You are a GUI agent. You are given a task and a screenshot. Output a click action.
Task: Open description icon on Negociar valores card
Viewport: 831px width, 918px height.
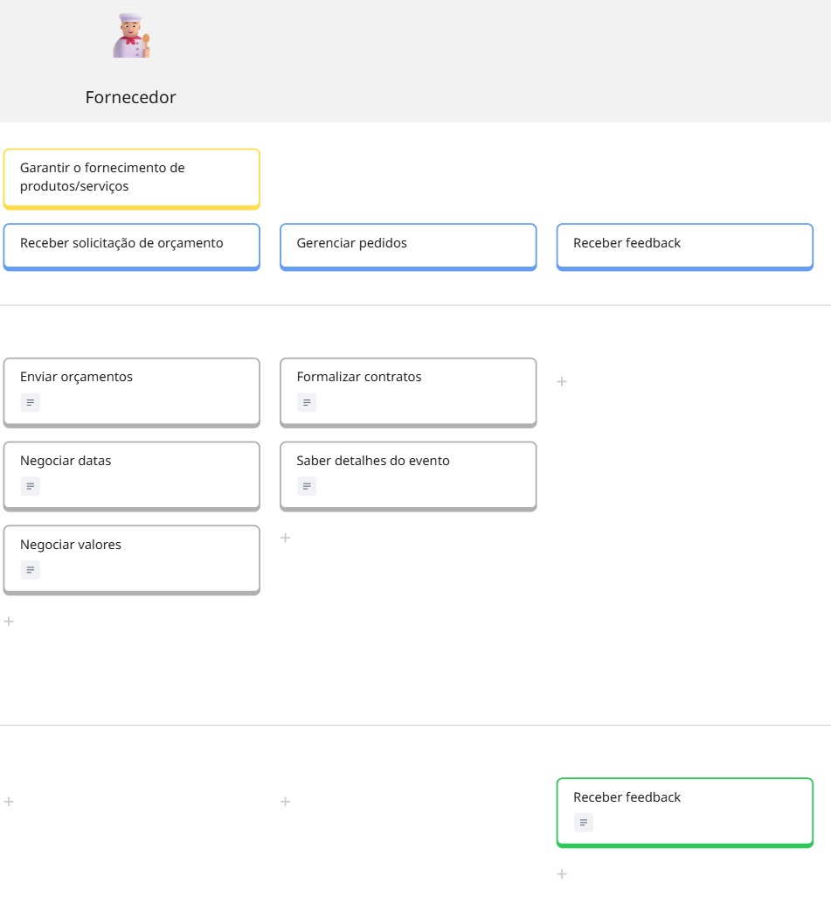[x=31, y=571]
